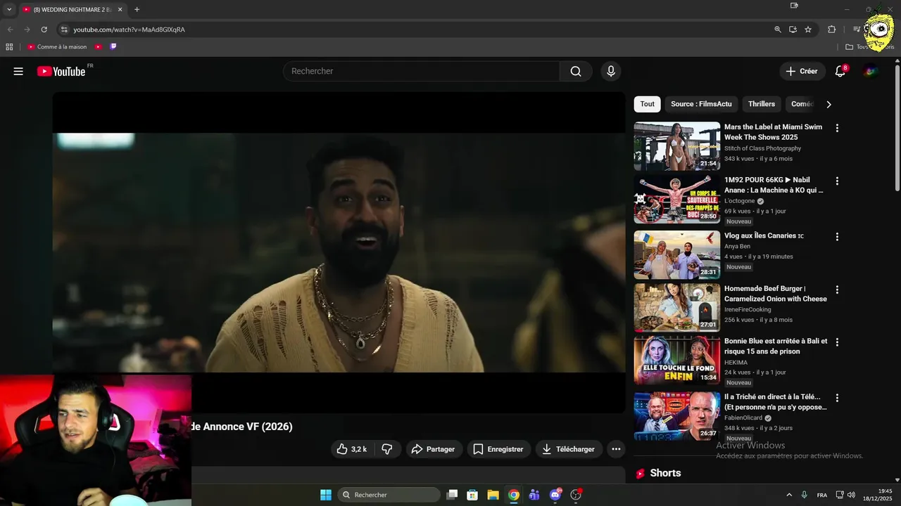
Task: Open the more actions ellipsis below video
Action: (616, 449)
